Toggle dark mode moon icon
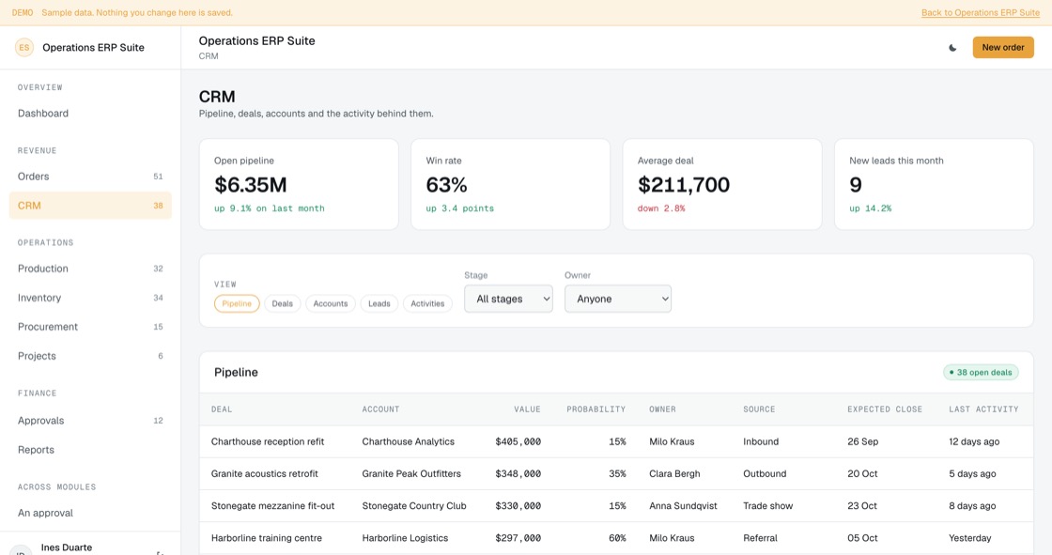Viewport: 1052px width, 555px height. point(952,48)
